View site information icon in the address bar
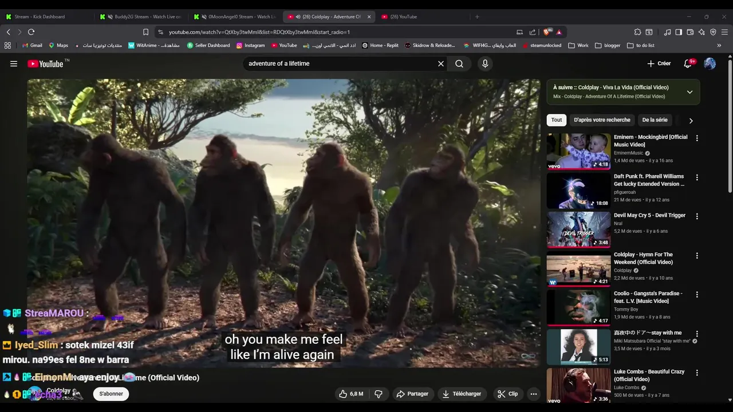 [160, 32]
